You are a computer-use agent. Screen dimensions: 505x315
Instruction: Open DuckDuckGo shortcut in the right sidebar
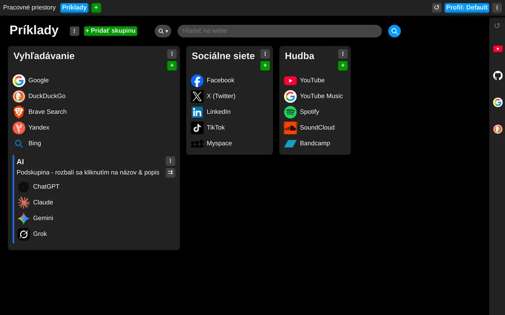[498, 129]
